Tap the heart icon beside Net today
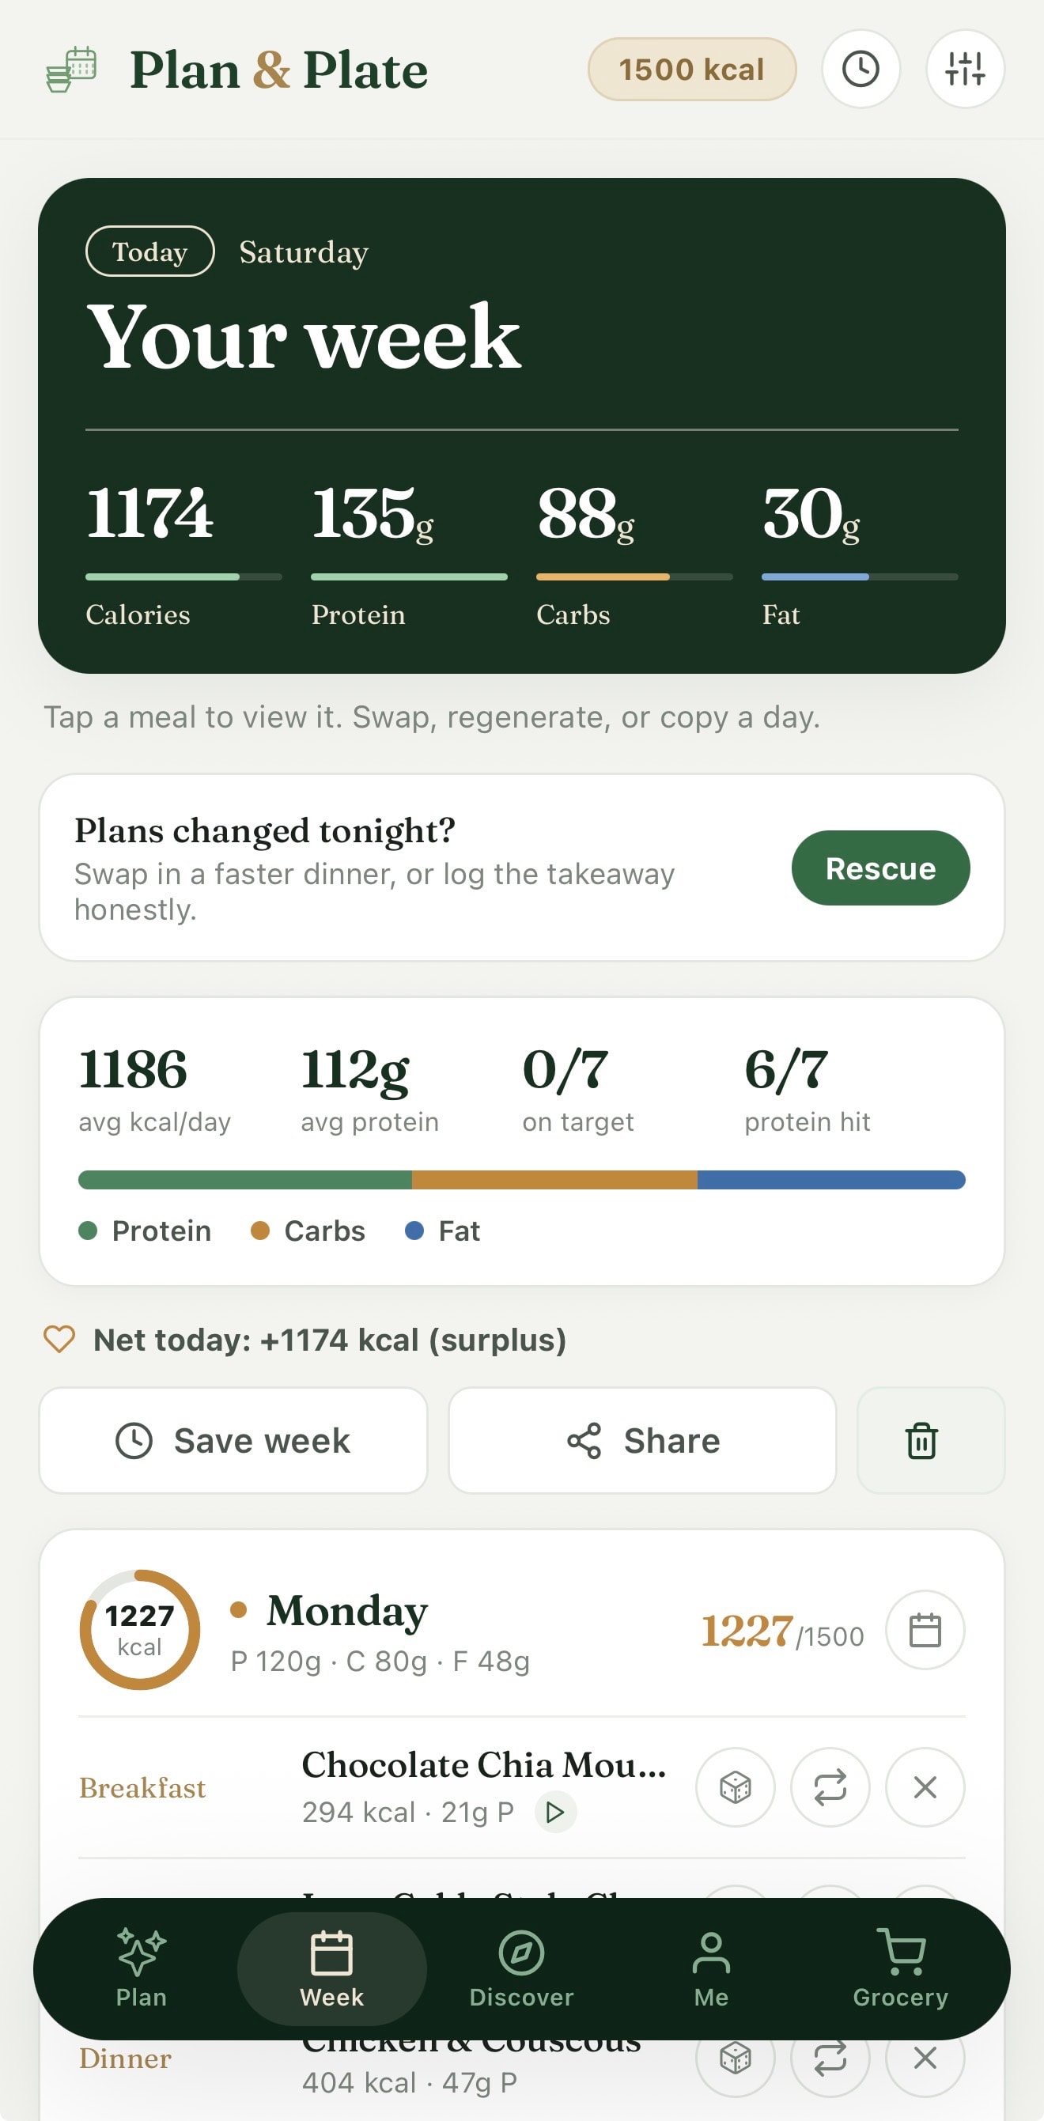 click(x=59, y=1340)
